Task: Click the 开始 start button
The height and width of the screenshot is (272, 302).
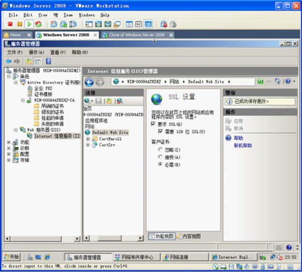Action: [11, 257]
